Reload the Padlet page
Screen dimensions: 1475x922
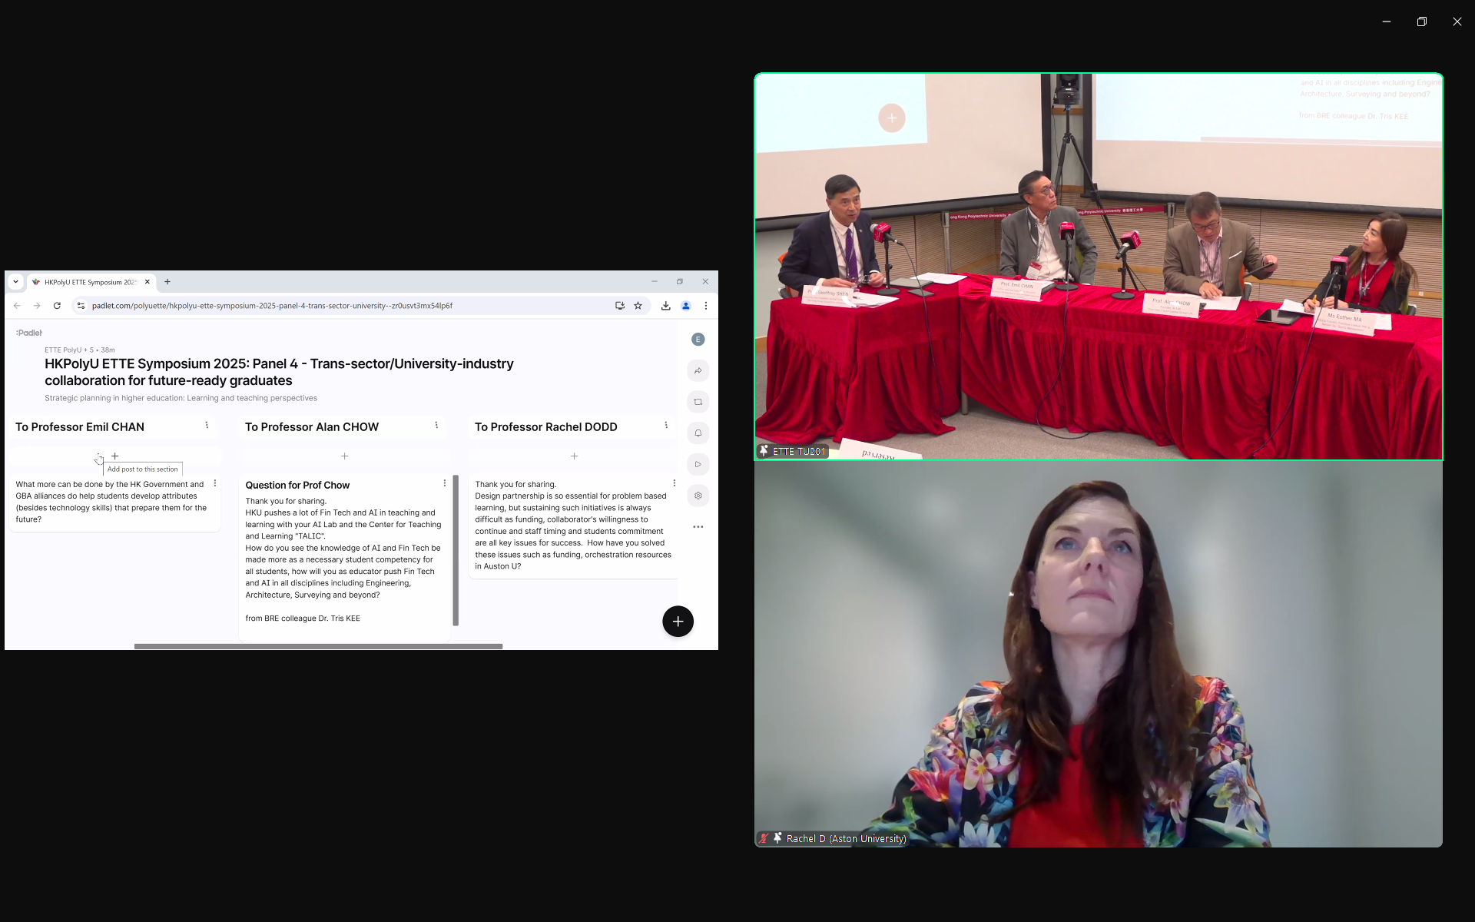tap(57, 306)
